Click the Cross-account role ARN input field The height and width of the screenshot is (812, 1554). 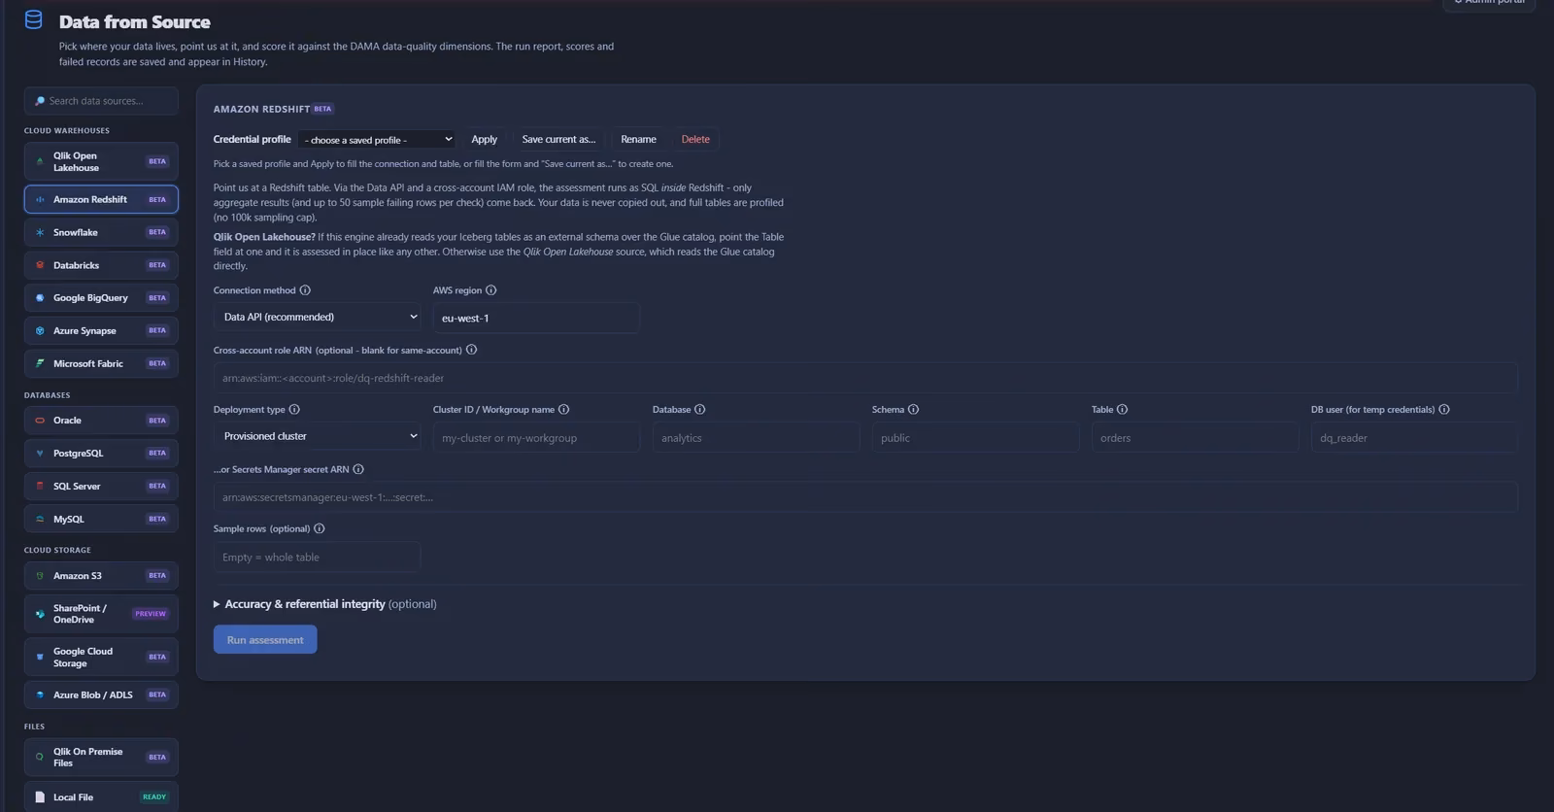[865, 378]
